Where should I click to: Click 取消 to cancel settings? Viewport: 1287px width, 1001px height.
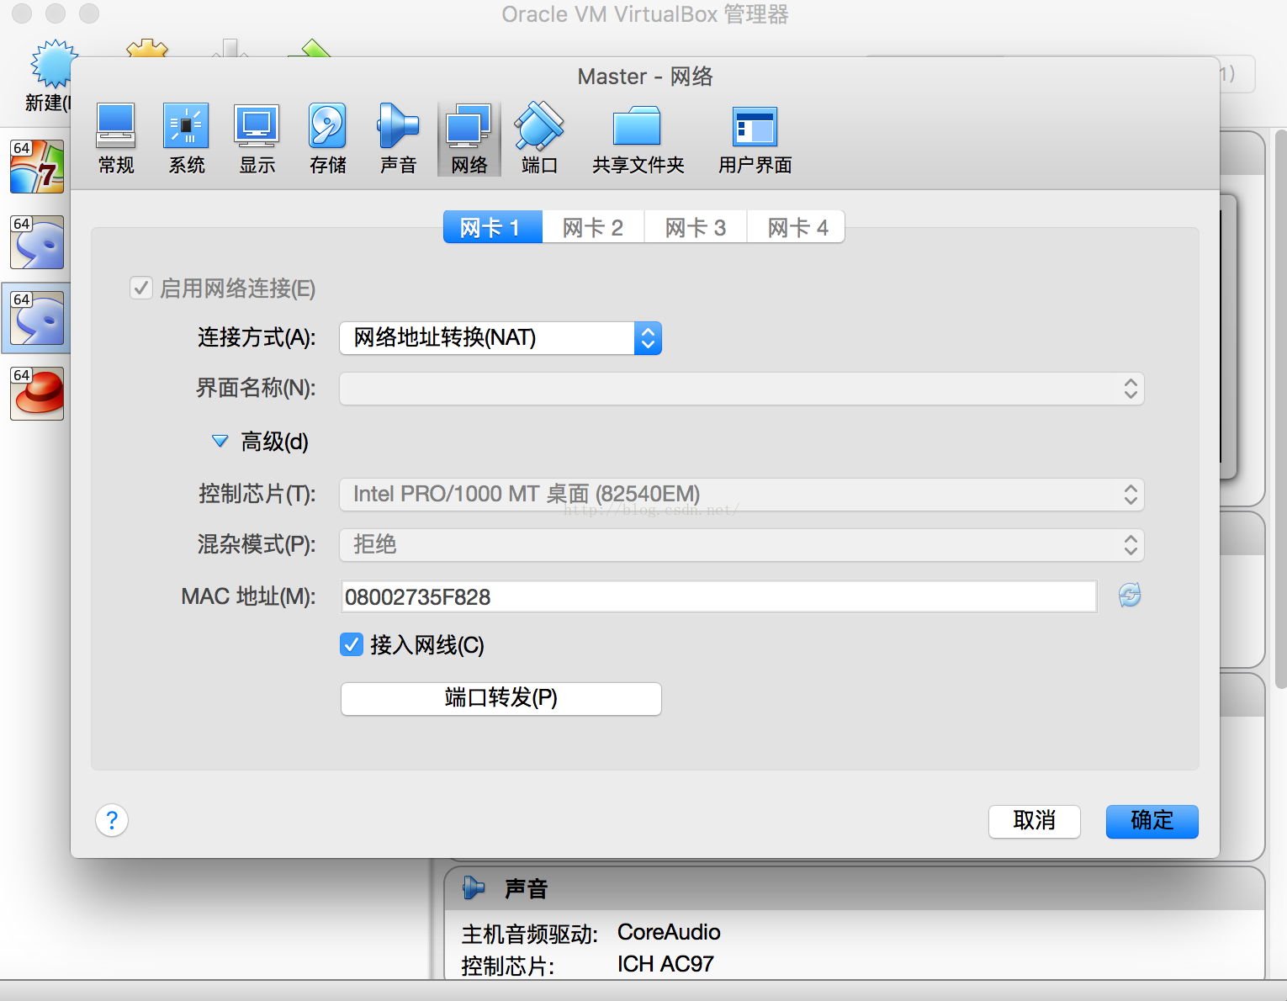tap(1034, 821)
